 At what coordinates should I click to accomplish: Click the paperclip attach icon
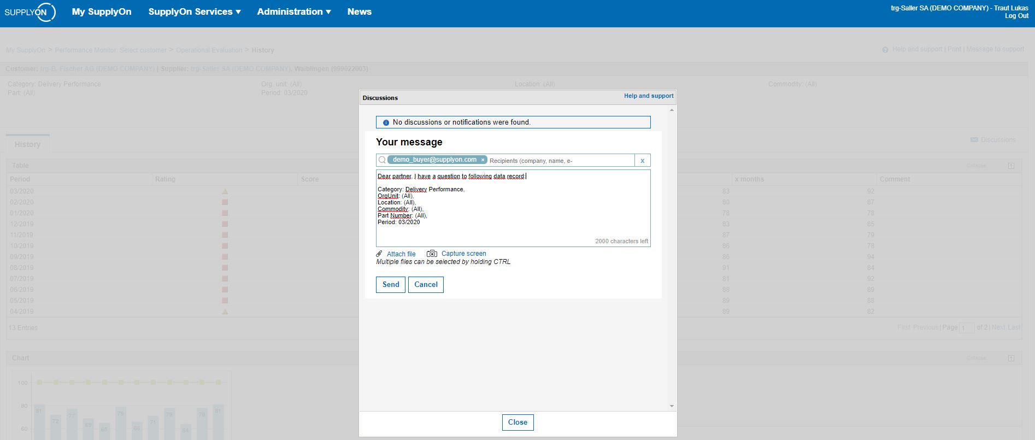(x=379, y=254)
